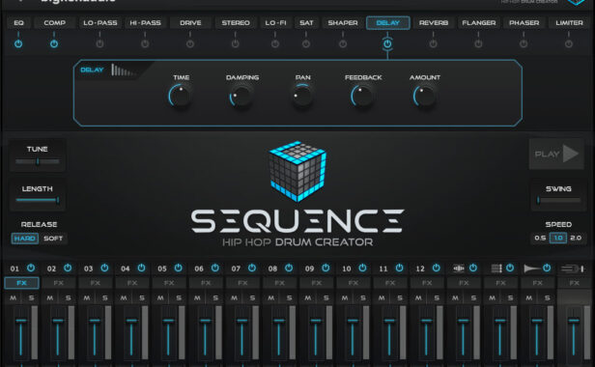Select HARD release mode

[x=25, y=239]
